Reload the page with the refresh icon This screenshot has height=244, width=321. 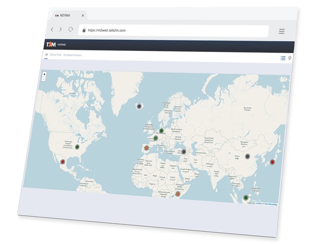[70, 29]
